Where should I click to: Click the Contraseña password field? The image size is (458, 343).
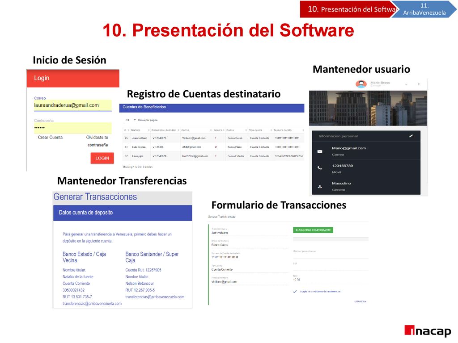tap(73, 128)
